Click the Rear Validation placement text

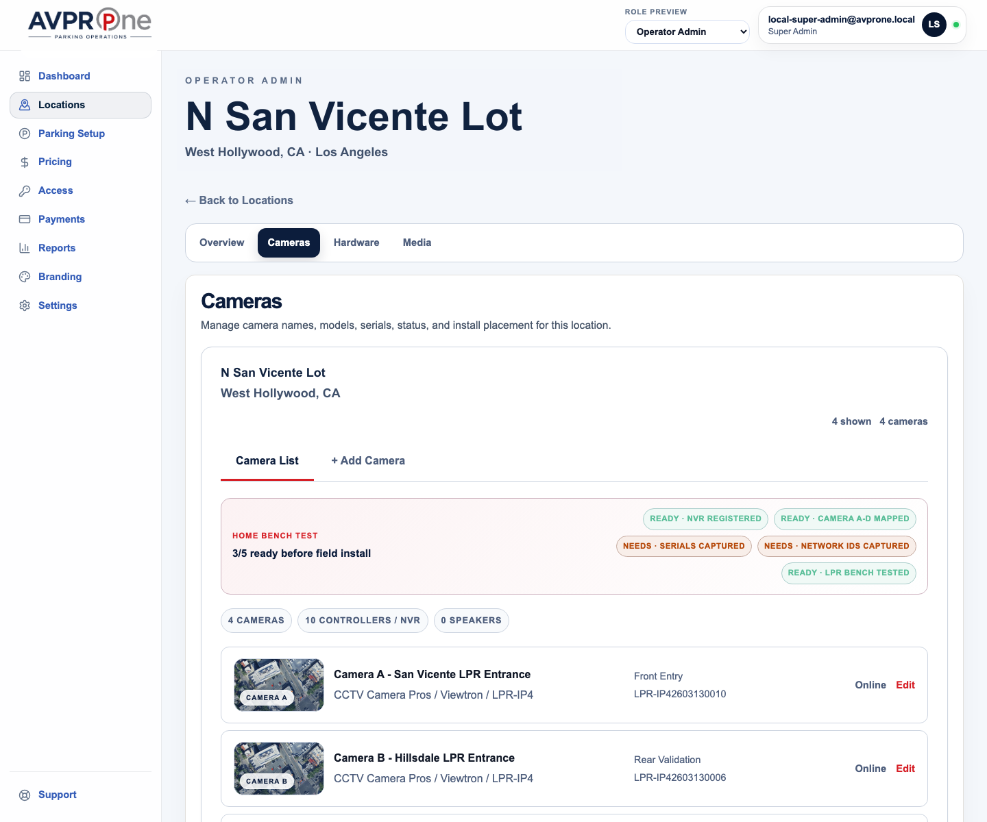click(x=668, y=760)
